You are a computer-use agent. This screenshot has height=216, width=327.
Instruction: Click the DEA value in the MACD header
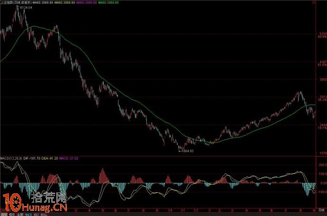pos(49,157)
